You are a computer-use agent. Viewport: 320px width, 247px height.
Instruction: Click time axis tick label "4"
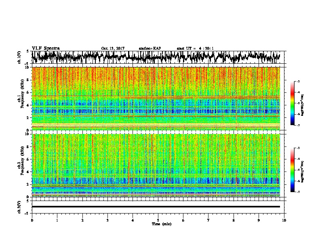(133, 220)
